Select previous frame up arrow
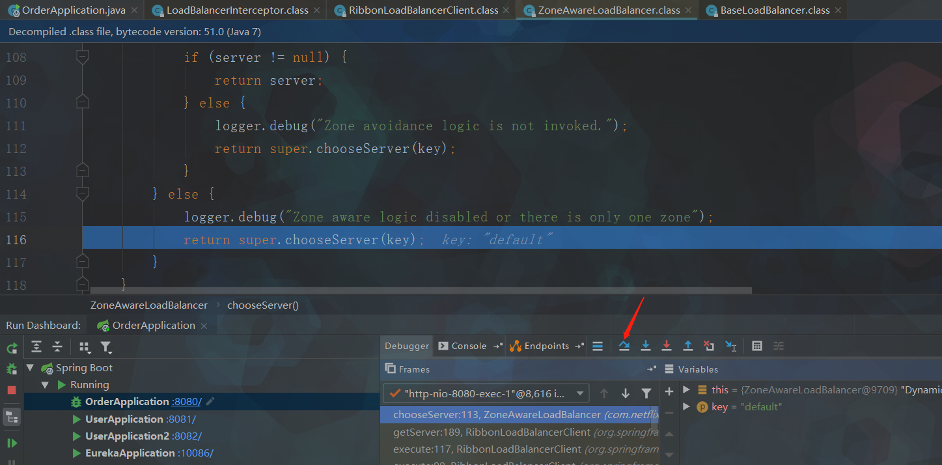Viewport: 942px width, 465px height. click(604, 393)
